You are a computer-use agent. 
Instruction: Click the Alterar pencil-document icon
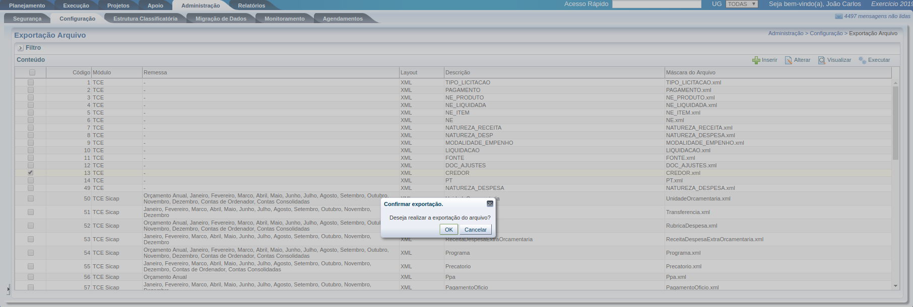789,60
